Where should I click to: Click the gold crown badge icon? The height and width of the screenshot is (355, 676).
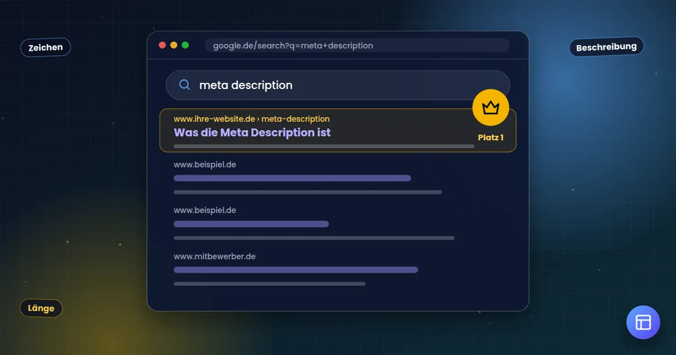coord(491,107)
